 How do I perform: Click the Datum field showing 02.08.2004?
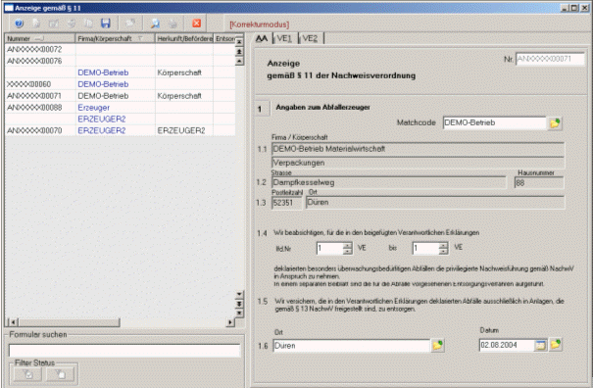507,345
